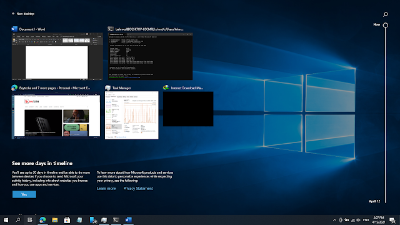Open the taskbar search icon
Viewport: 400px width, 225px height.
coord(18,220)
